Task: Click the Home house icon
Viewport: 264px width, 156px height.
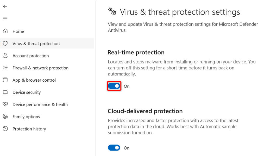Action: (x=5, y=31)
